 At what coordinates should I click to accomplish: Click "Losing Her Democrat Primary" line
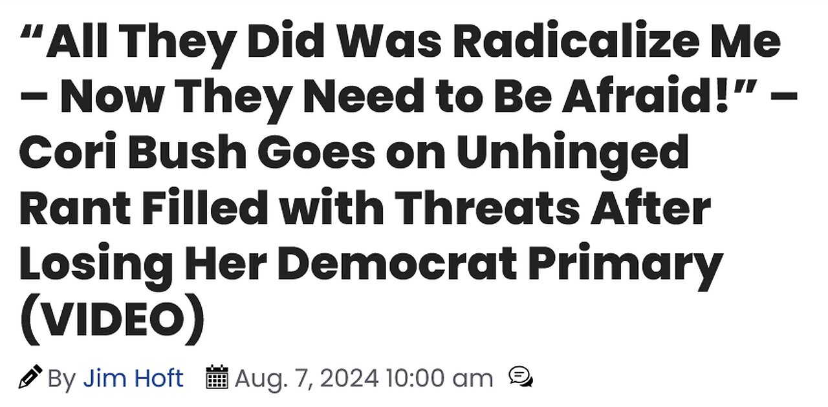(371, 266)
